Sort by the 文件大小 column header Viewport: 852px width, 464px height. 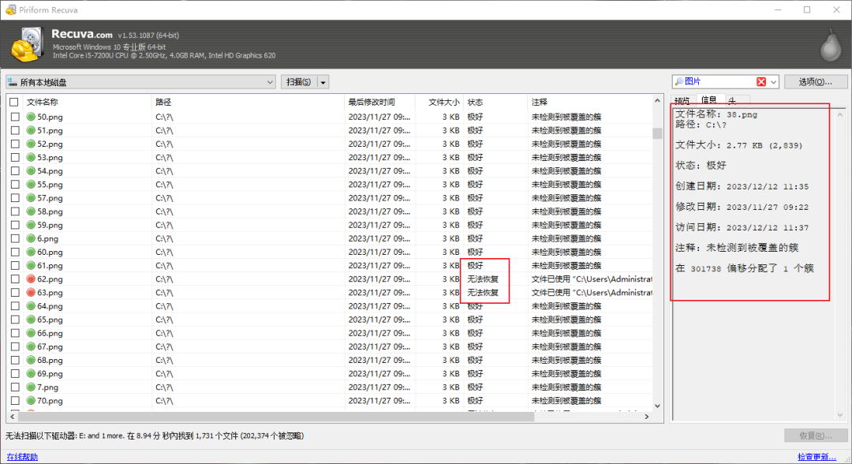[x=443, y=102]
